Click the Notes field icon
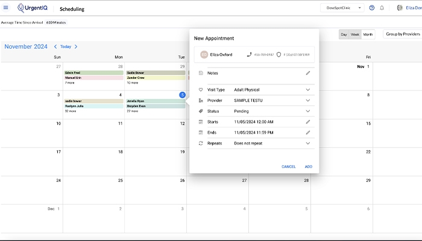The height and width of the screenshot is (241, 422). click(201, 73)
